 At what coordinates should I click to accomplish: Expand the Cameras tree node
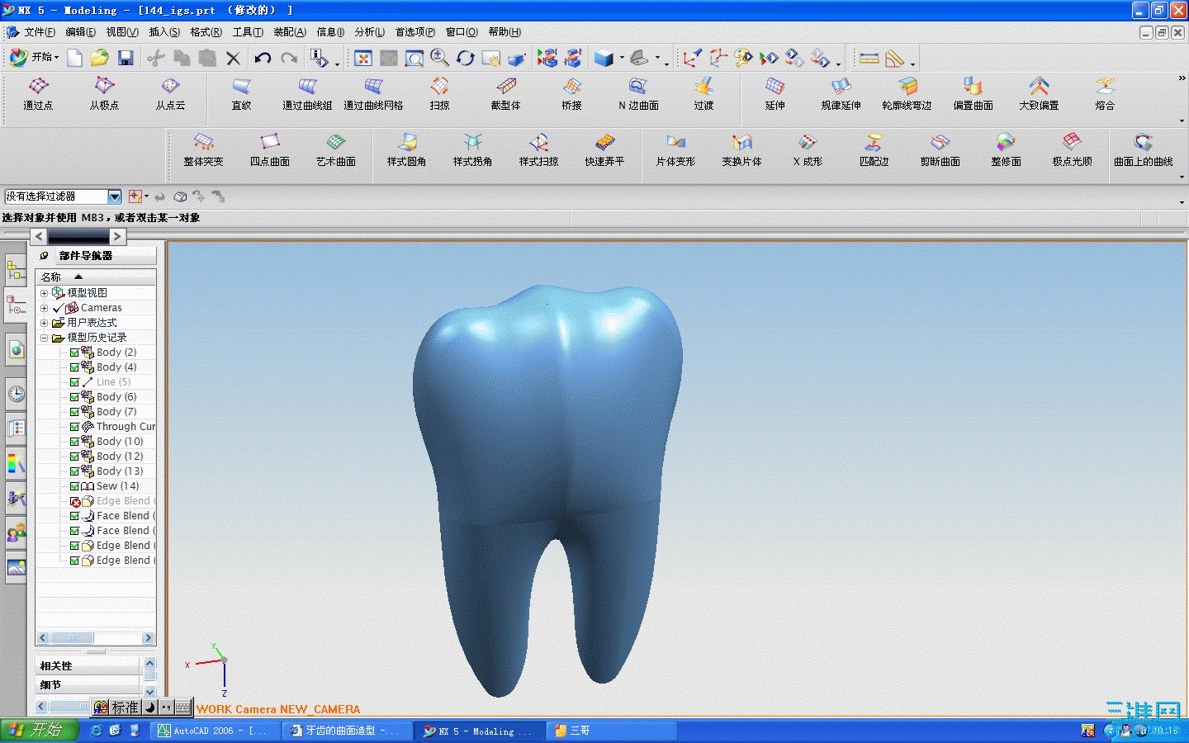(45, 308)
